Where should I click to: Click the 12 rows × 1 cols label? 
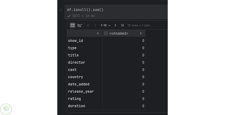pyautogui.click(x=138, y=25)
